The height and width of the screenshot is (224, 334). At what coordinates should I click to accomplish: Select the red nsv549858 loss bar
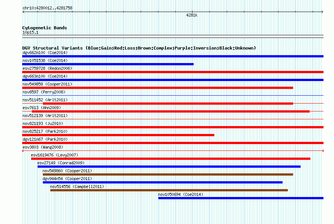pos(158,88)
